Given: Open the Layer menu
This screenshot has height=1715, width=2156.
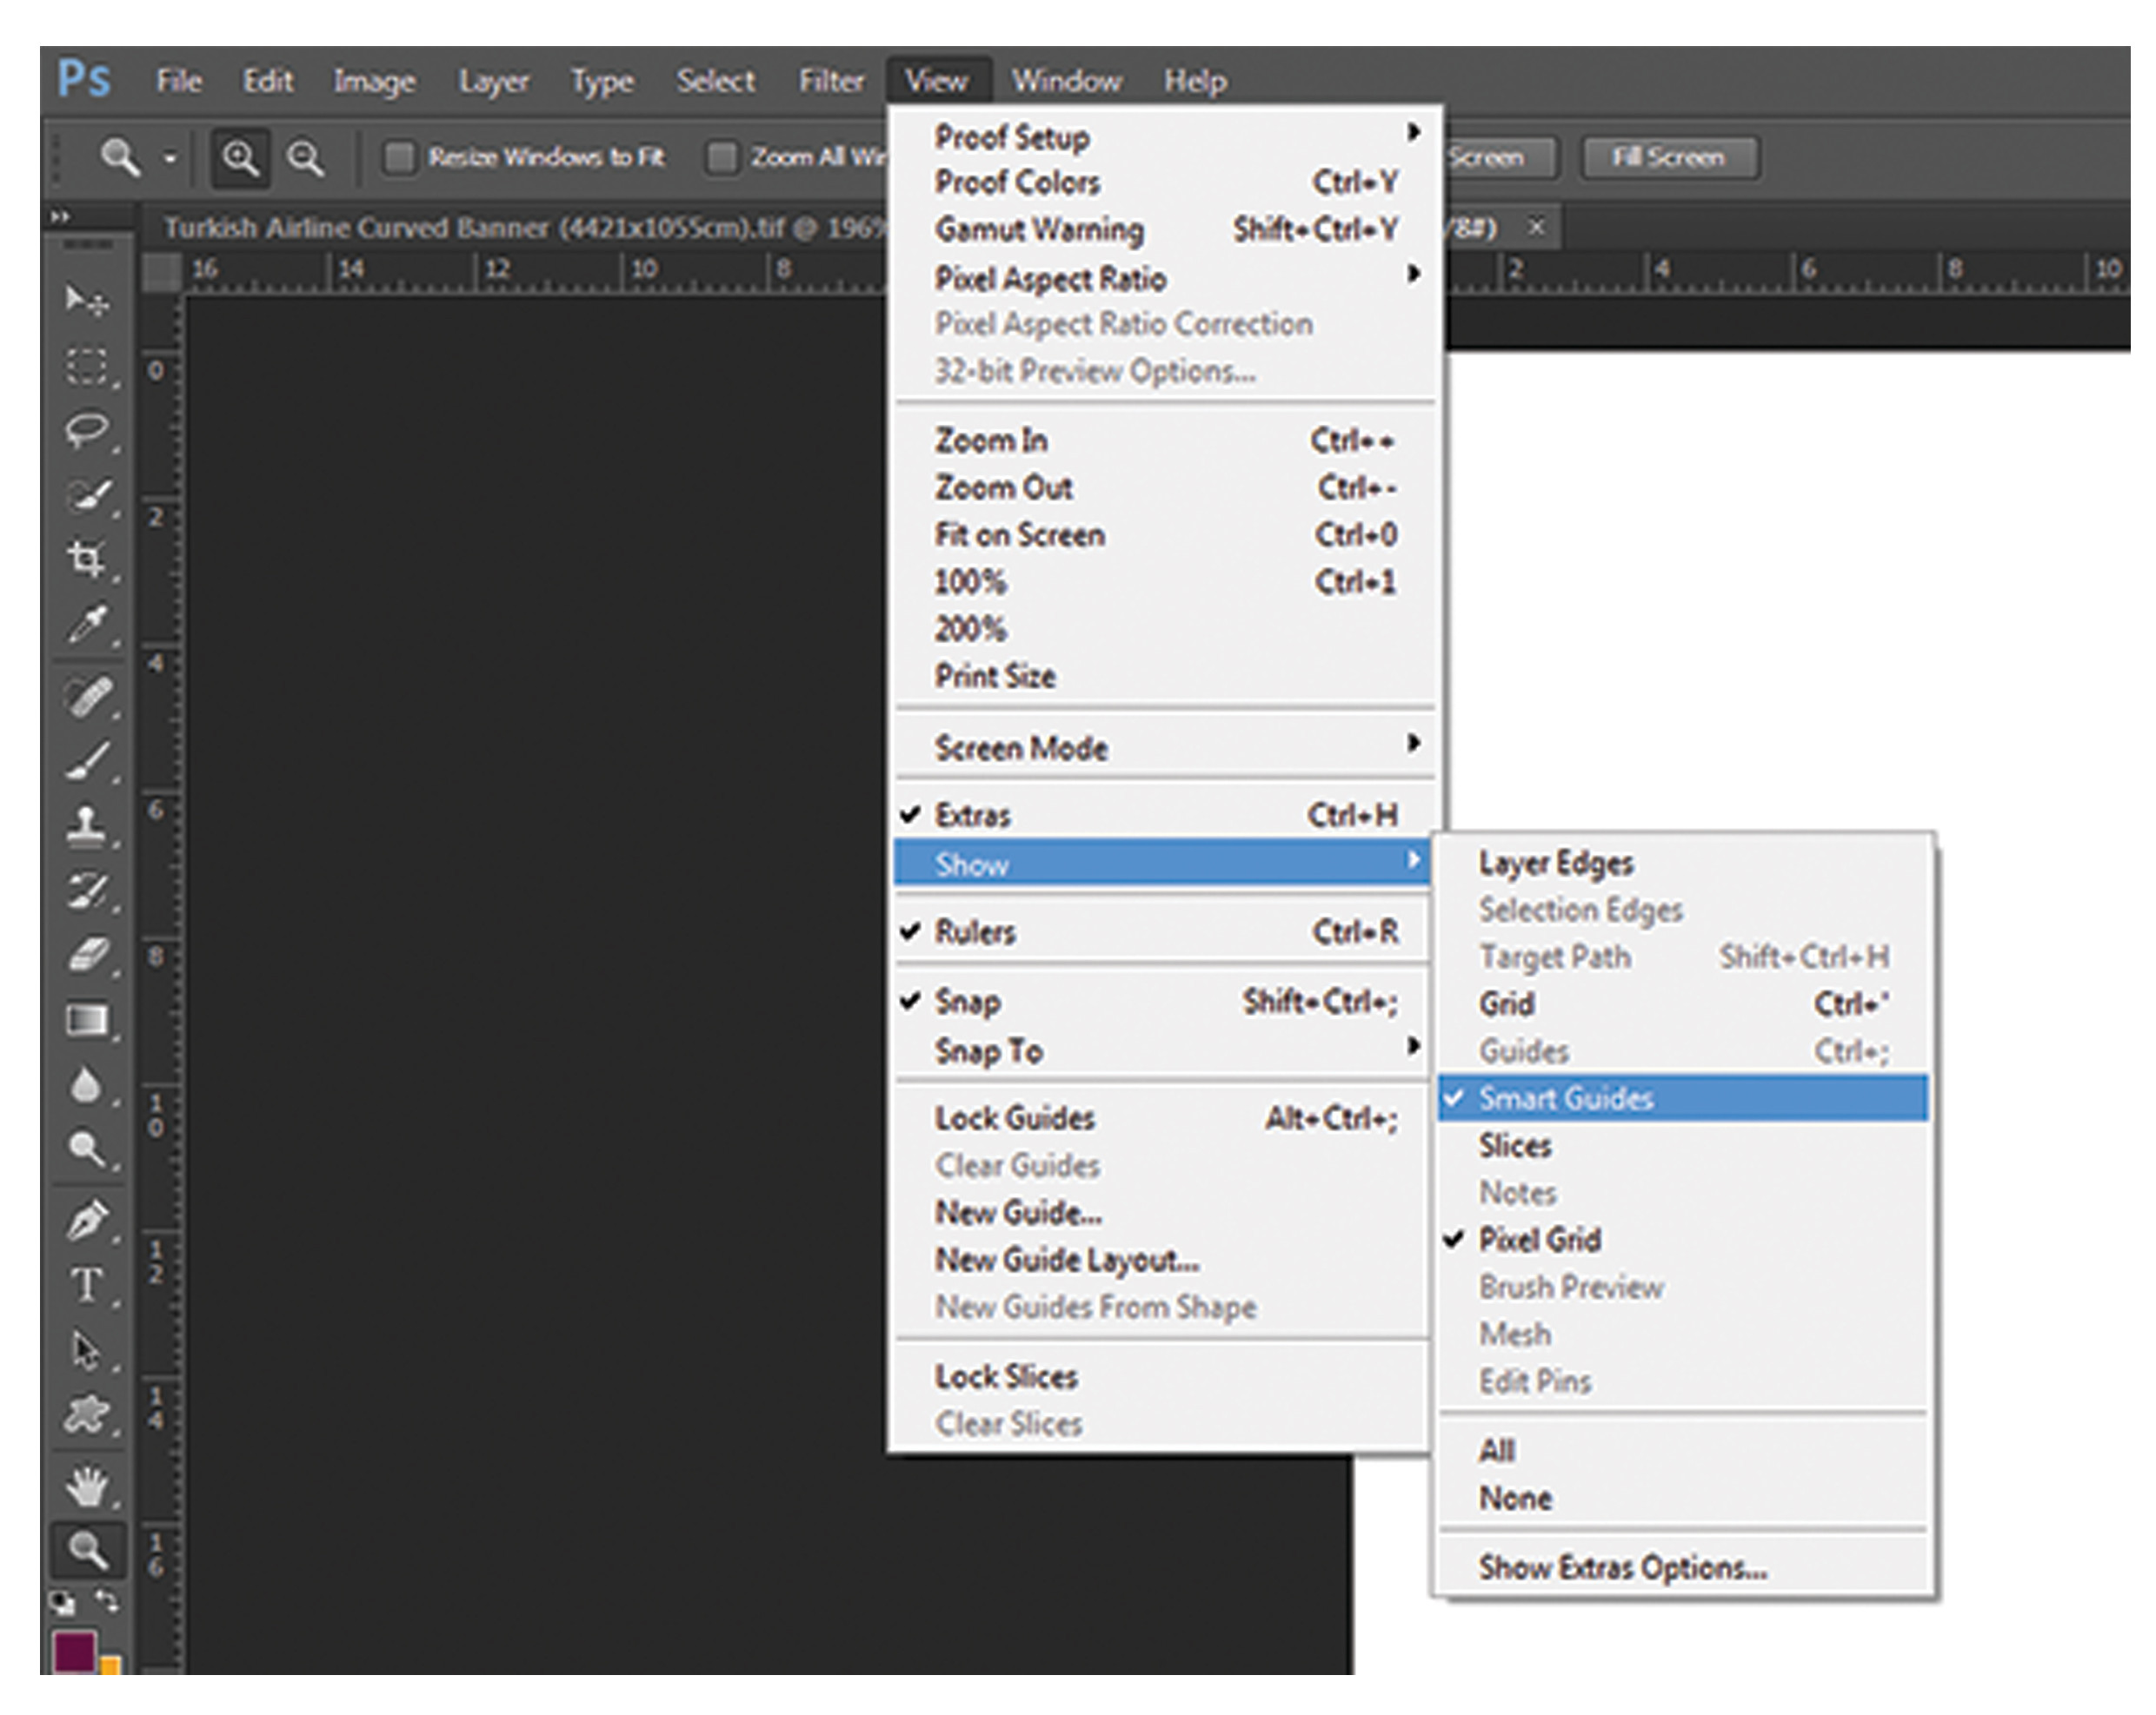Looking at the screenshot, I should pos(493,81).
